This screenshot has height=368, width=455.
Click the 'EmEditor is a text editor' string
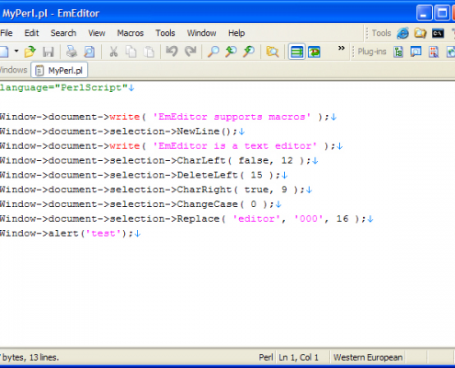pyautogui.click(x=234, y=146)
